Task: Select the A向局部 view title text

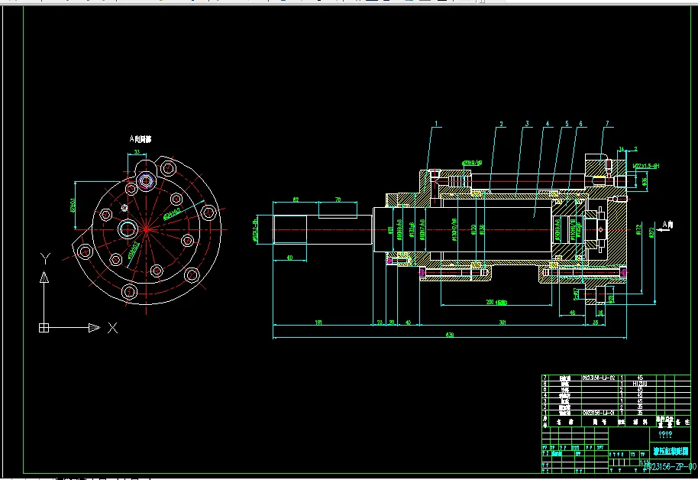Action: click(x=141, y=140)
